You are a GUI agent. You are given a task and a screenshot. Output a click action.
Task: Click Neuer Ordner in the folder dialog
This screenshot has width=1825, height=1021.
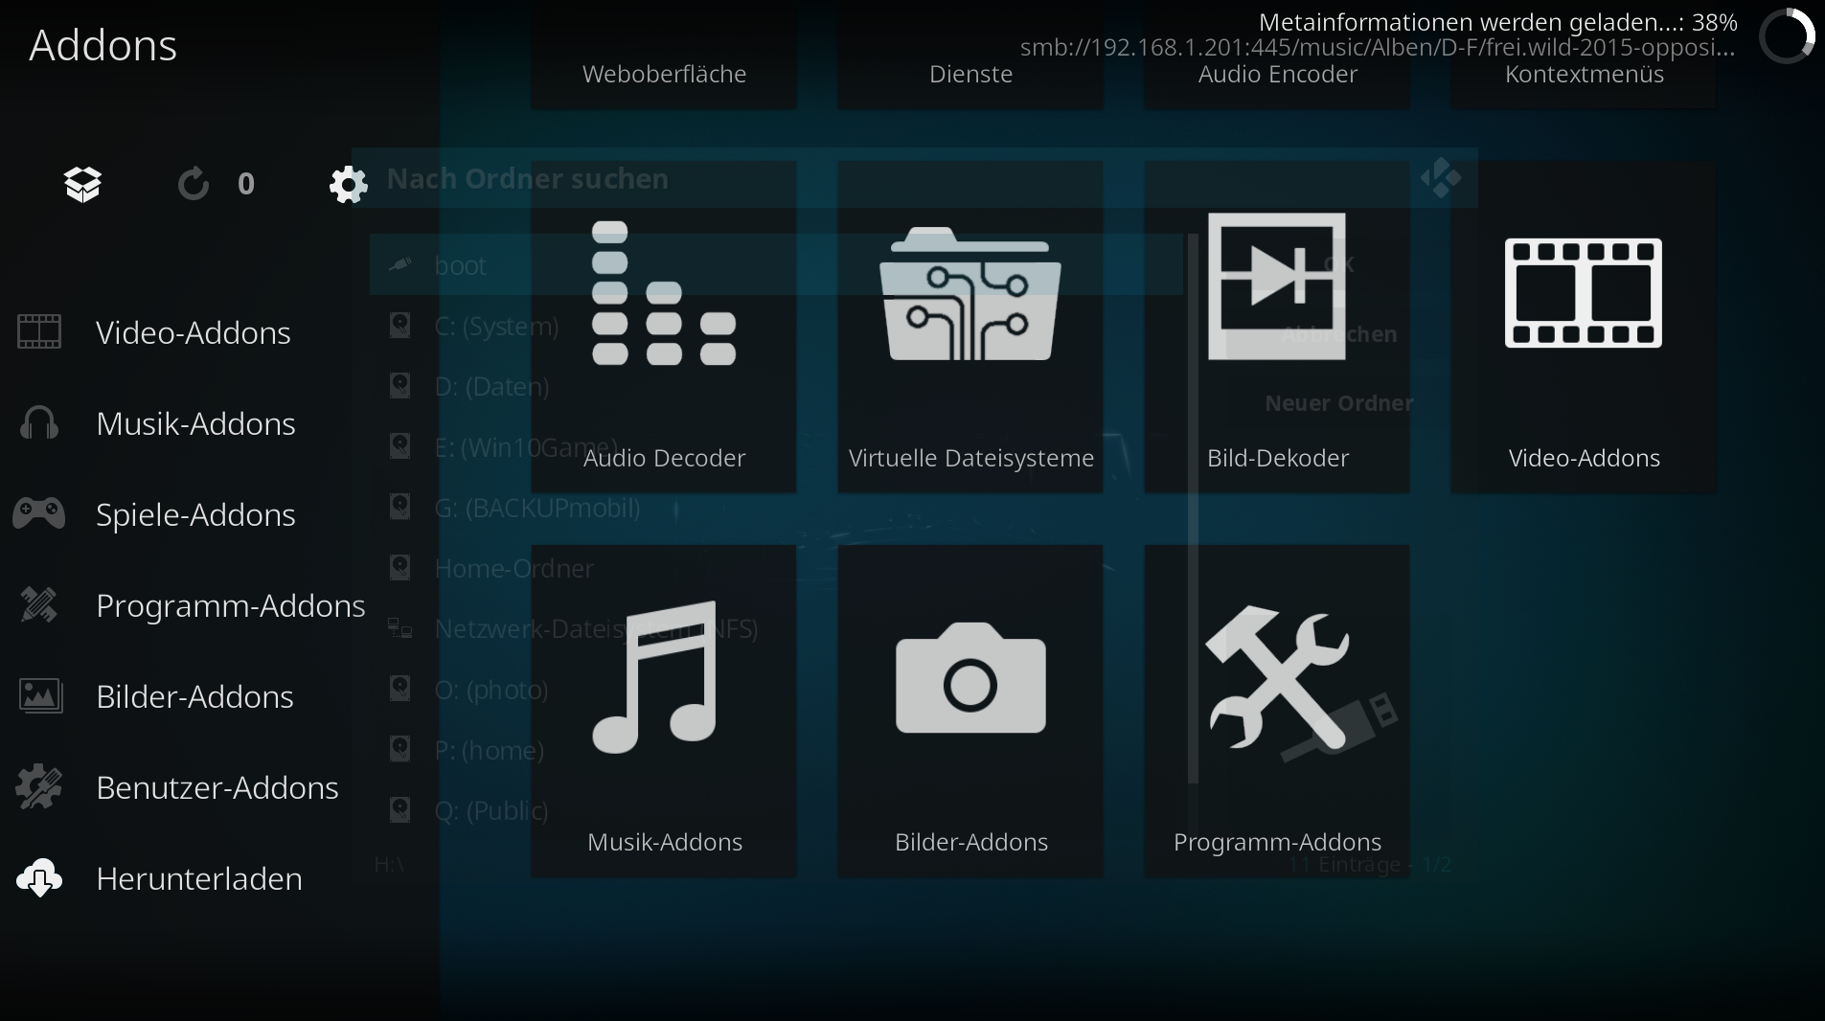coord(1339,403)
